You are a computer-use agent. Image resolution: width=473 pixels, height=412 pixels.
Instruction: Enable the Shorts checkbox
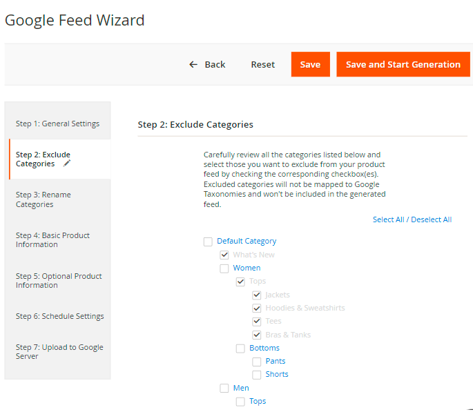257,375
